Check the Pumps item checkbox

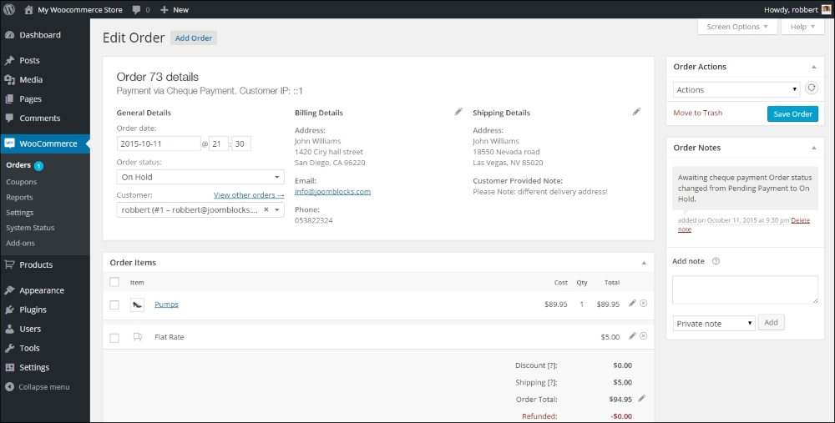click(x=114, y=305)
